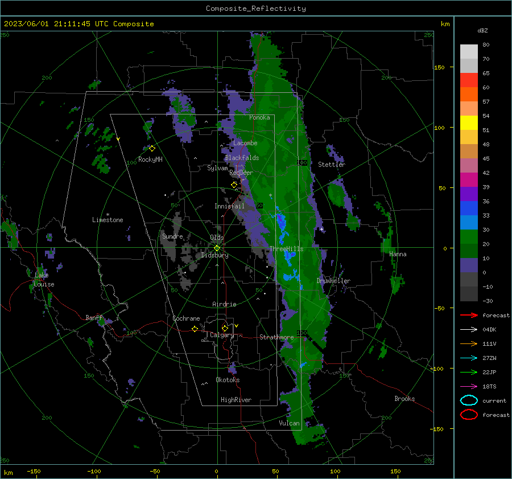Click the HighRiver label on map
Viewport: 512px width, 479px height.
(x=236, y=400)
